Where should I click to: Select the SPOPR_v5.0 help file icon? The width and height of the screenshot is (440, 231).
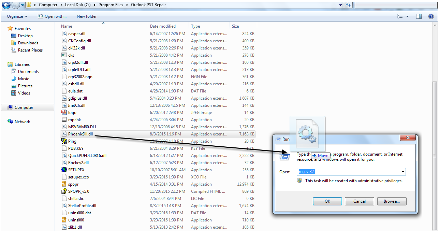tap(64, 191)
